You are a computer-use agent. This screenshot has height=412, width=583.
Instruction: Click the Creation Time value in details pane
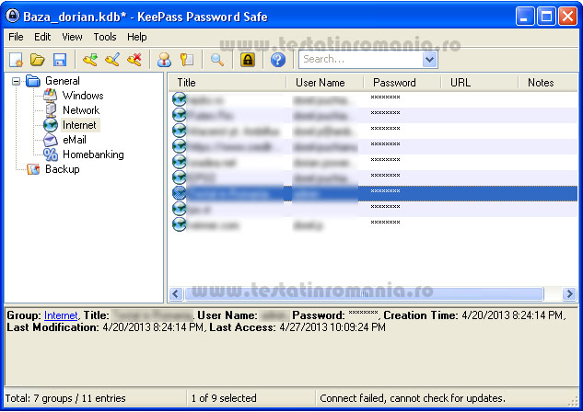[x=512, y=315]
